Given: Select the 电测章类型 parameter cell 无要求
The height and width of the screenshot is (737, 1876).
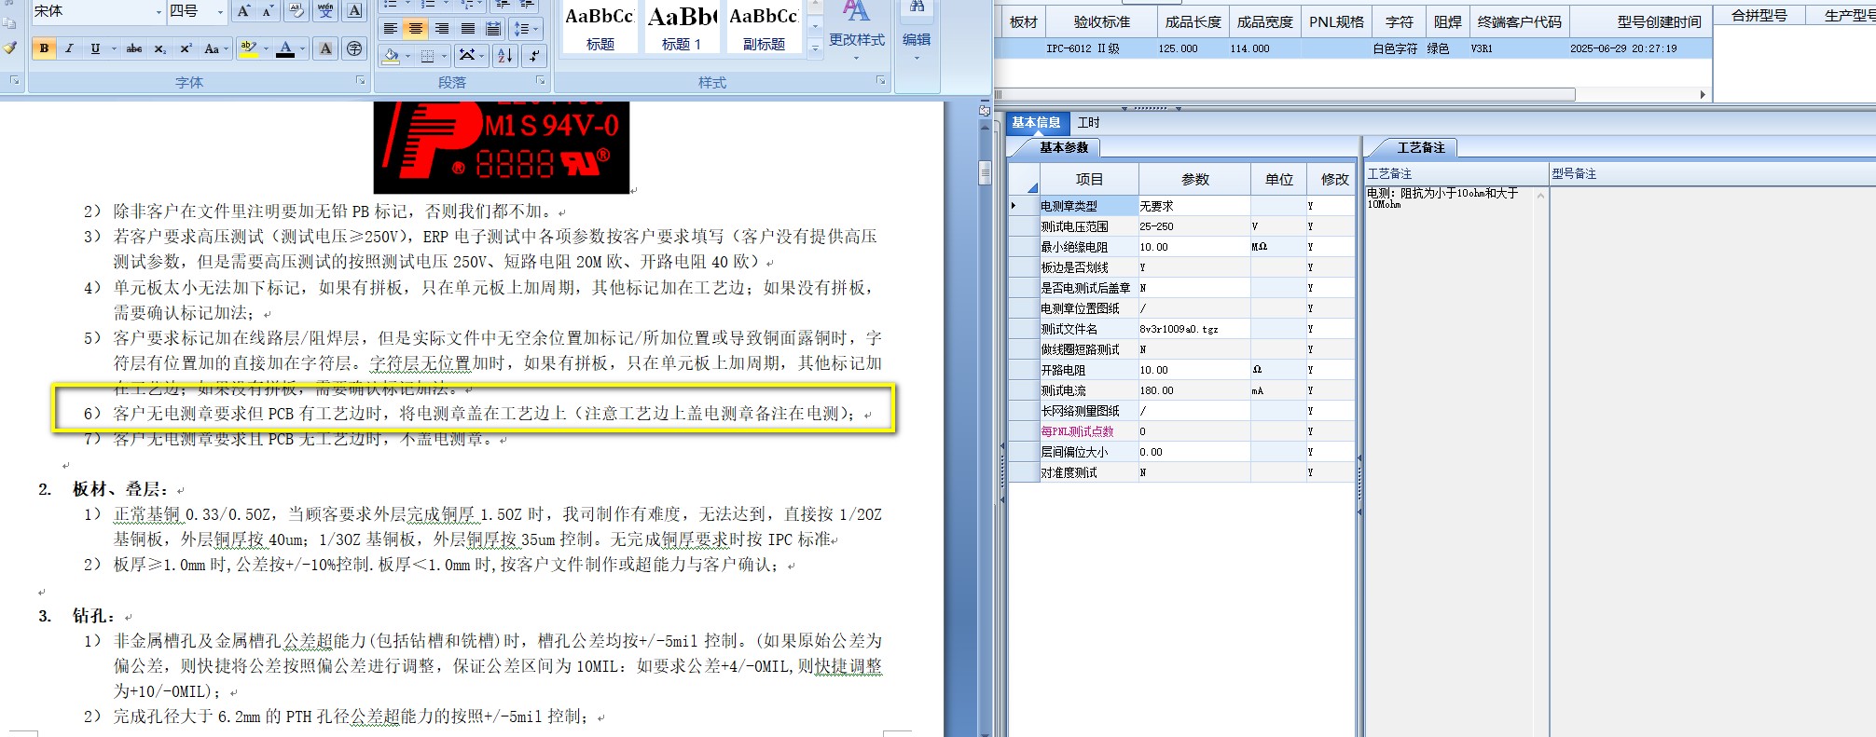Looking at the screenshot, I should [x=1194, y=206].
